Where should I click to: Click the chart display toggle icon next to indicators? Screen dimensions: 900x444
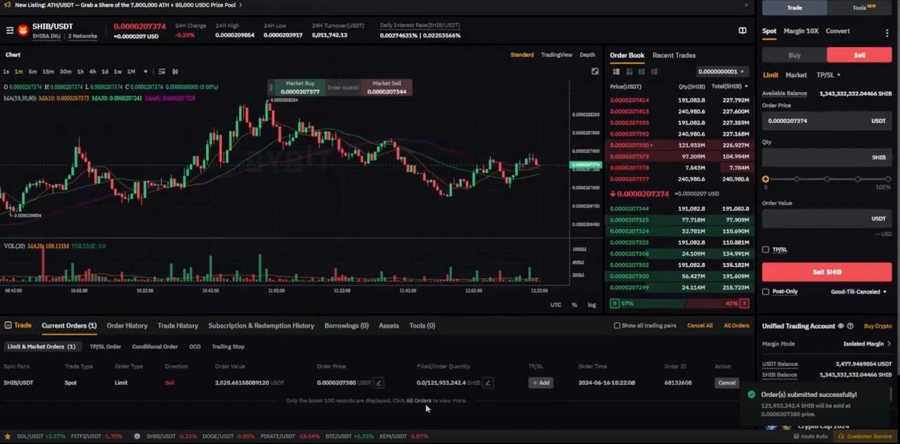175,71
